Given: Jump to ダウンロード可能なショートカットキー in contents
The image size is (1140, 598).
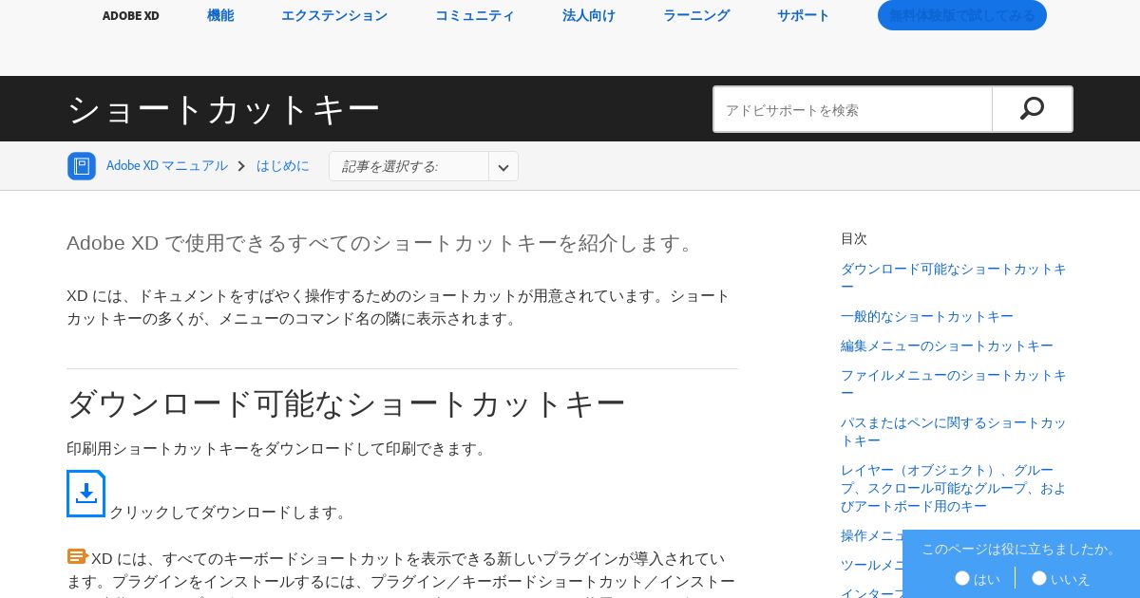Looking at the screenshot, I should (x=954, y=277).
